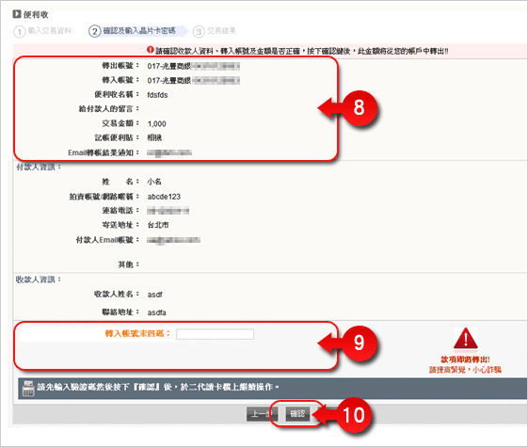Select step 2 確認及輸入晶片卡密碼
The image size is (528, 447).
pyautogui.click(x=132, y=31)
